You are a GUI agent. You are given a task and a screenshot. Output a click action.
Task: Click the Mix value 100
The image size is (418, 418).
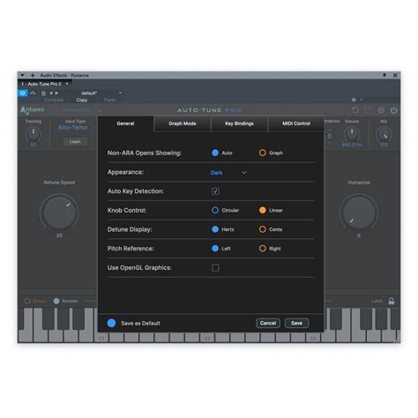[384, 145]
